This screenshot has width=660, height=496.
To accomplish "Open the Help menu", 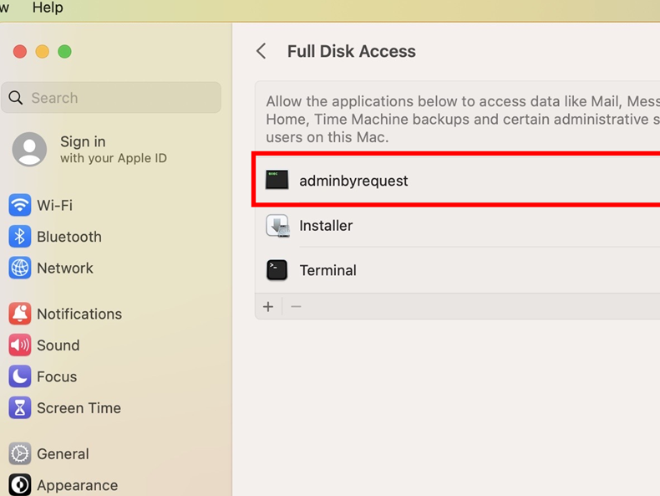I will tap(48, 8).
